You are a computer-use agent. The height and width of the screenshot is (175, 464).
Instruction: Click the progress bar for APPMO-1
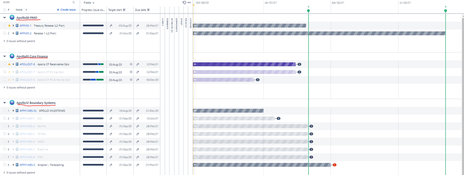pyautogui.click(x=93, y=25)
